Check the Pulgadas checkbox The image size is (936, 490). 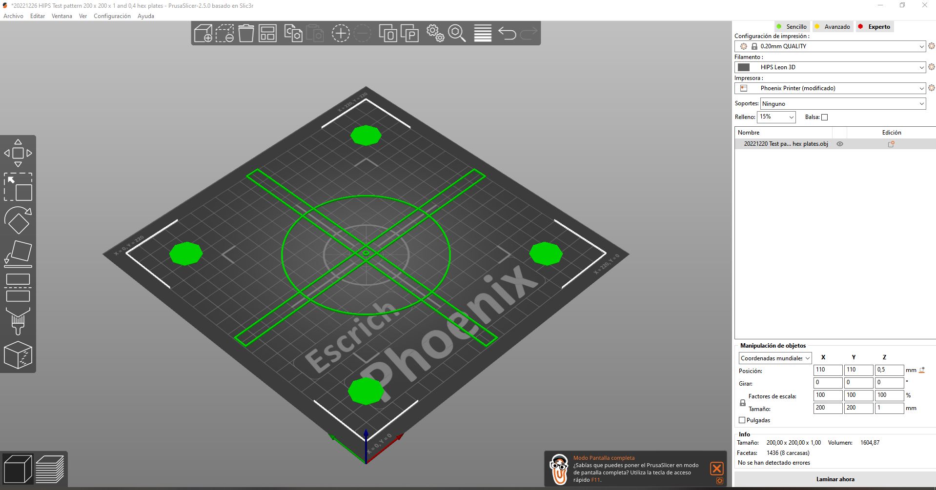coord(742,420)
